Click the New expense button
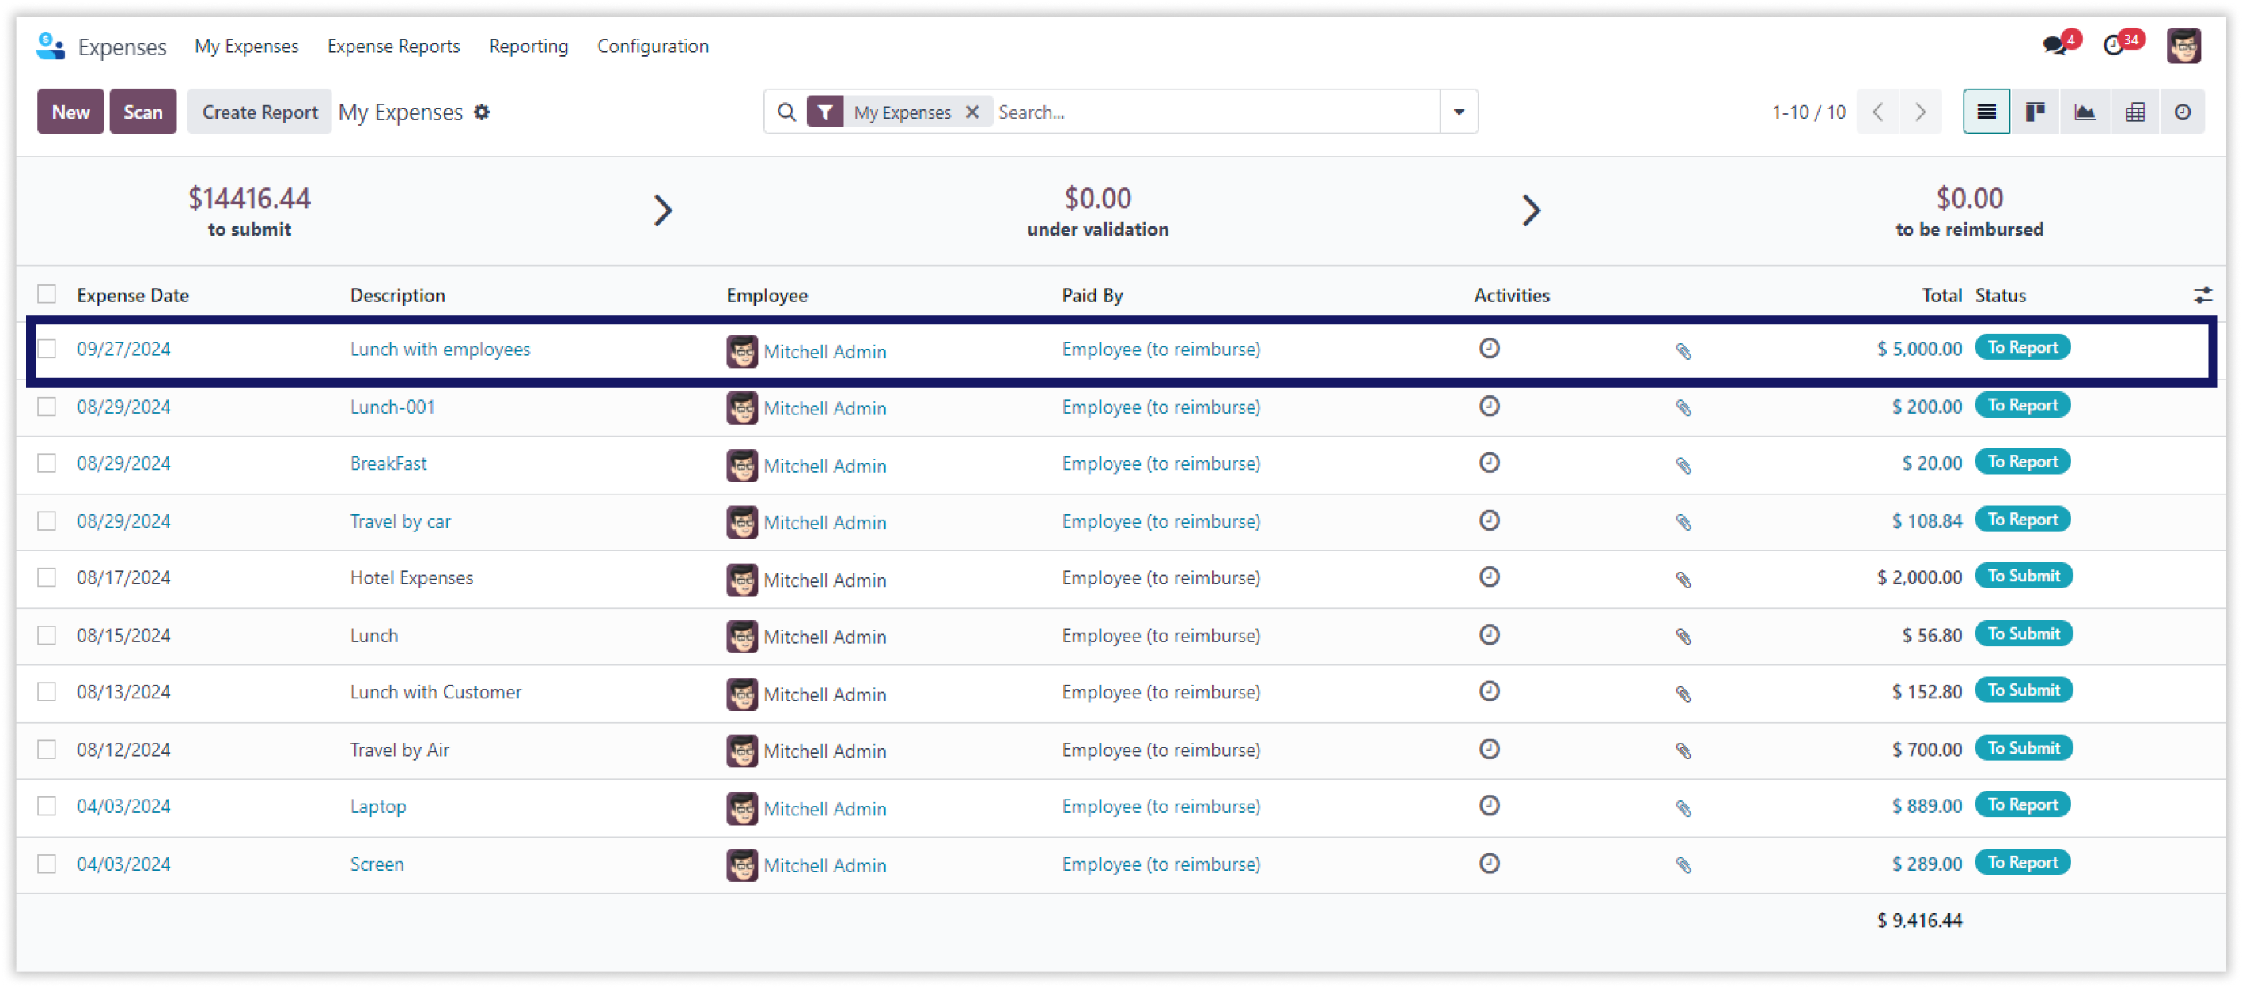The image size is (2242, 987). (70, 112)
